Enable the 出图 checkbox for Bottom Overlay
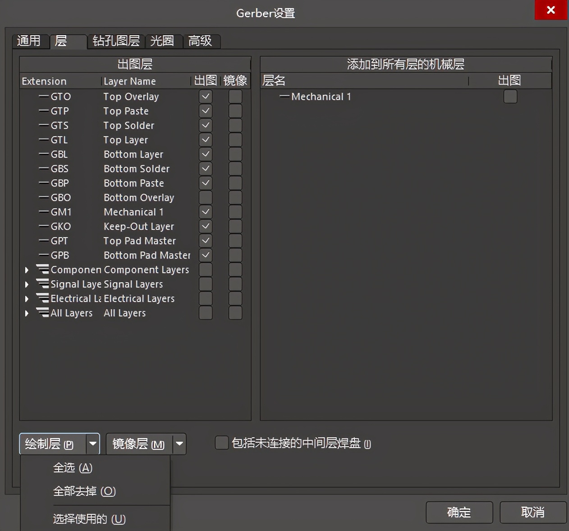 pos(205,197)
